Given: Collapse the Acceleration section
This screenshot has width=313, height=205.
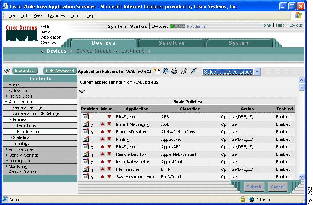Looking at the screenshot, I should tap(6, 102).
